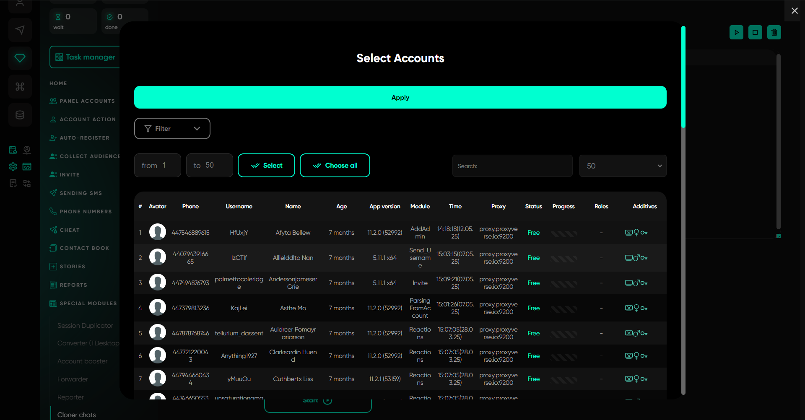Viewport: 805px width, 420px height.
Task: Open the 50 per-page dropdown
Action: pyautogui.click(x=623, y=166)
